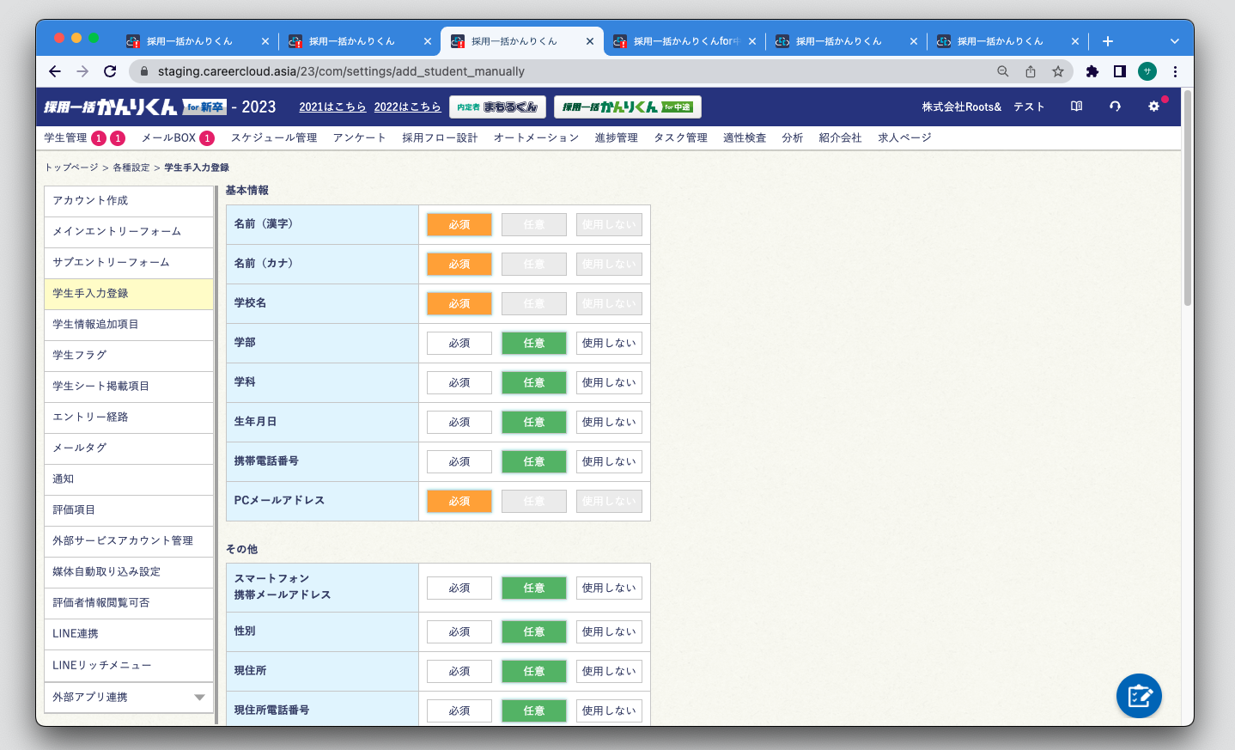Open the browser tab list chevron
The image size is (1235, 750).
click(x=1174, y=41)
